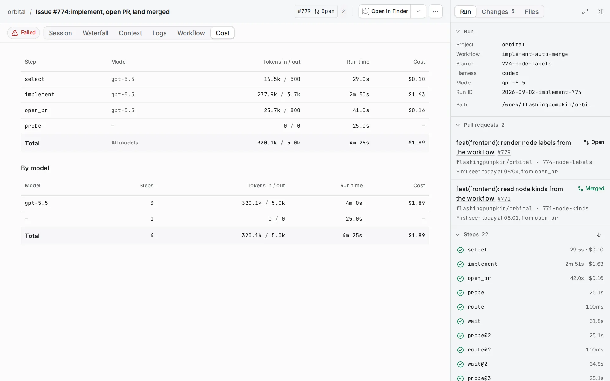Click the truncated Path value
The image size is (610, 381).
[x=546, y=105]
